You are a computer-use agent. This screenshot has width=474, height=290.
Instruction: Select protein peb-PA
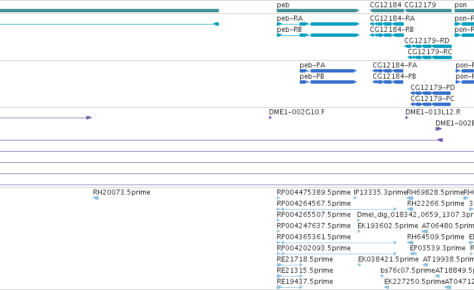pos(312,65)
